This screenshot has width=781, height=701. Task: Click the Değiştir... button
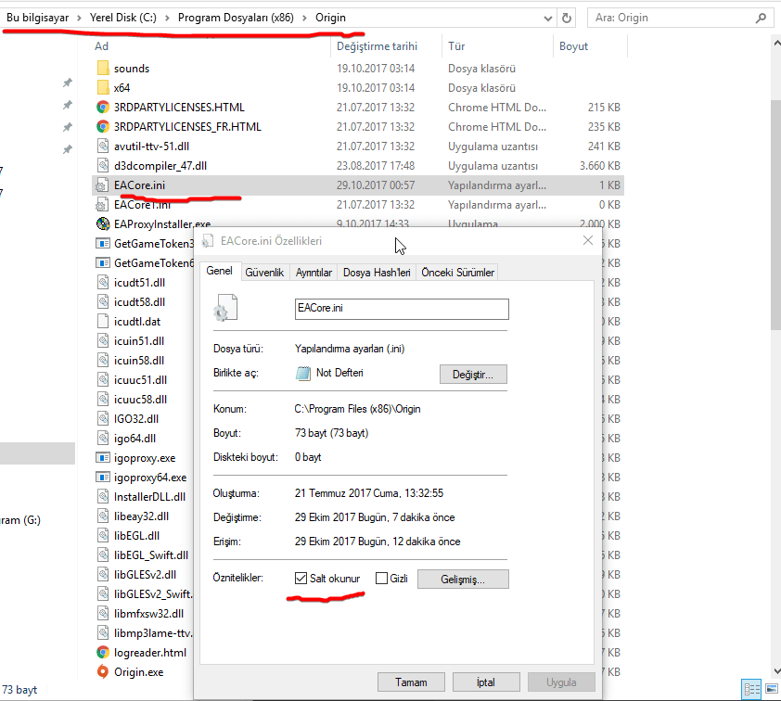[473, 375]
